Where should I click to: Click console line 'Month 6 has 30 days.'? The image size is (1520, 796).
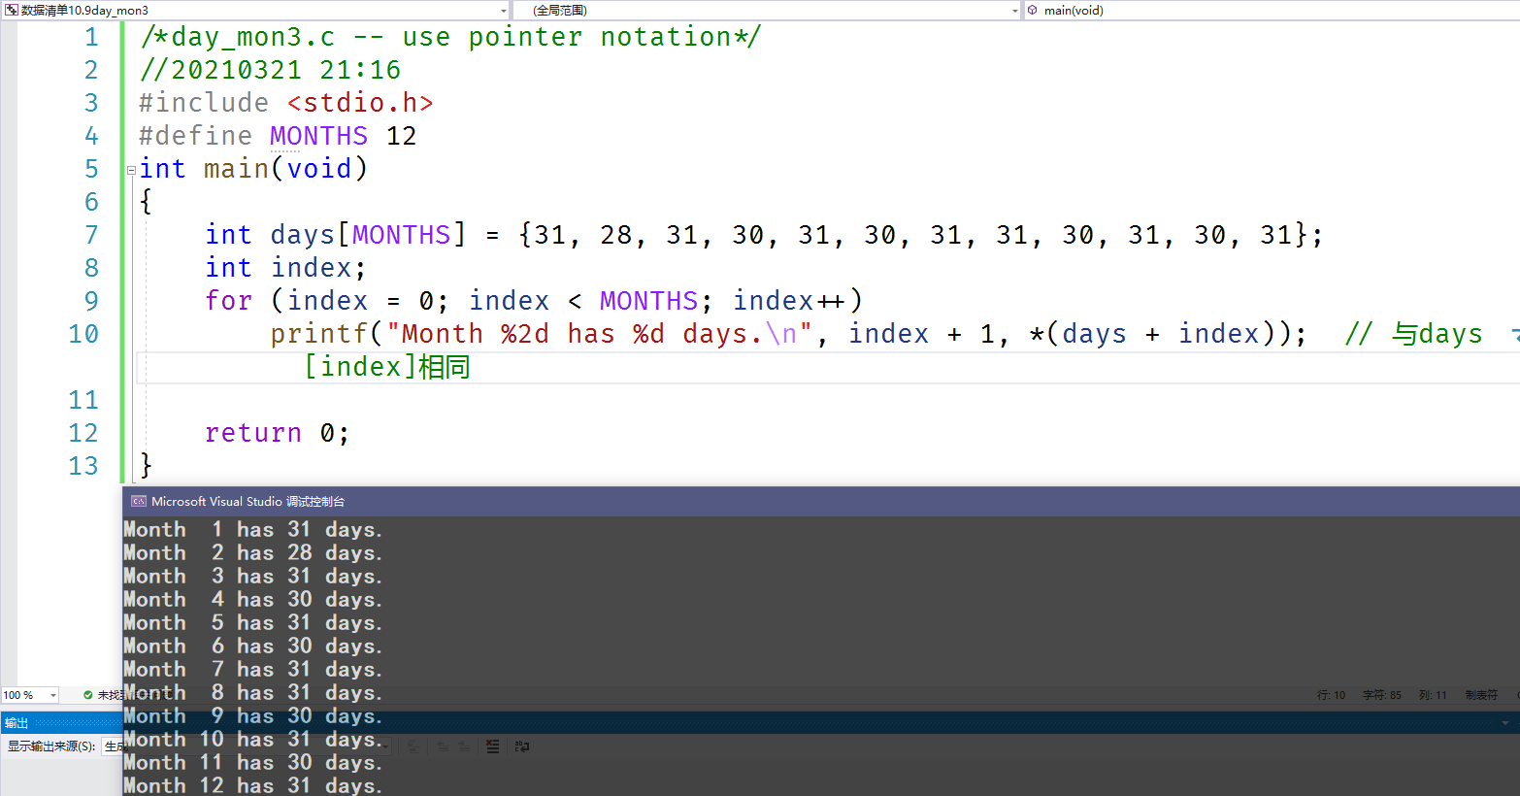253,647
